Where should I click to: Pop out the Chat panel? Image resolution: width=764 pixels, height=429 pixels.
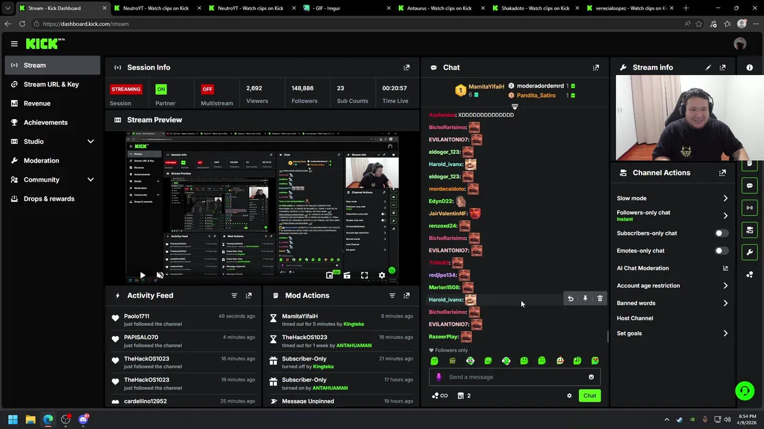pos(596,67)
